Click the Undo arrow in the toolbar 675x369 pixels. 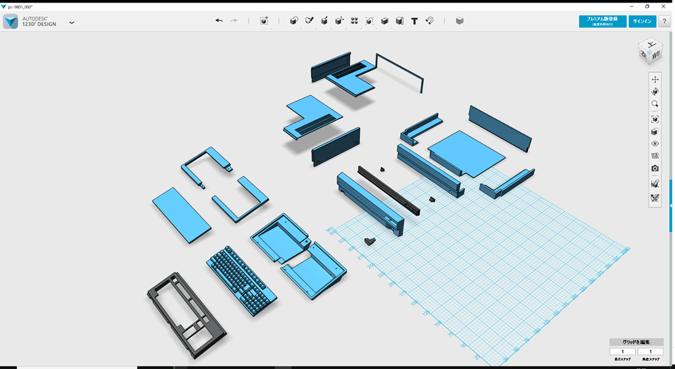coord(219,21)
